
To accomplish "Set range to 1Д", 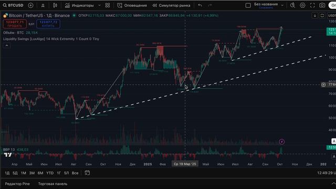I will click(x=7, y=173).
